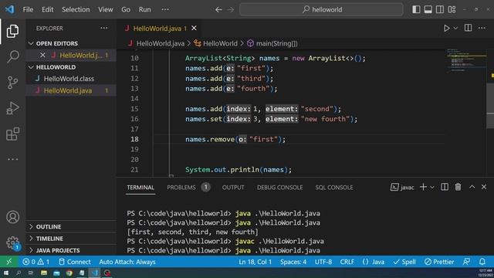This screenshot has height=278, width=494.
Task: Open remote window indicator in status bar
Action: tap(8, 262)
